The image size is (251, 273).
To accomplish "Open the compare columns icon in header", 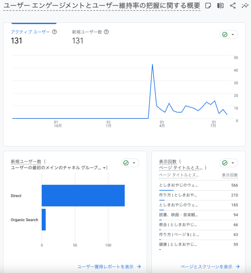I will point(220,6).
